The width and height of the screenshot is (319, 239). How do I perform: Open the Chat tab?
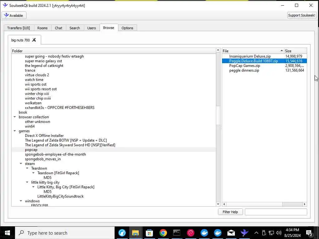pyautogui.click(x=59, y=28)
